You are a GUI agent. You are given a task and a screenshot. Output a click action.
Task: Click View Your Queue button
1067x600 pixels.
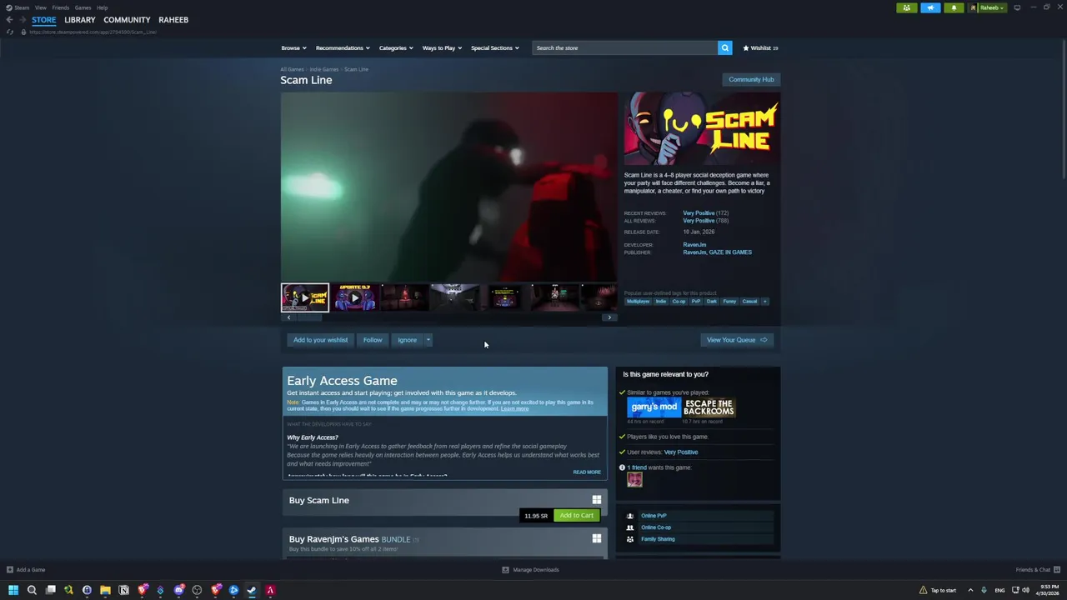pos(737,340)
